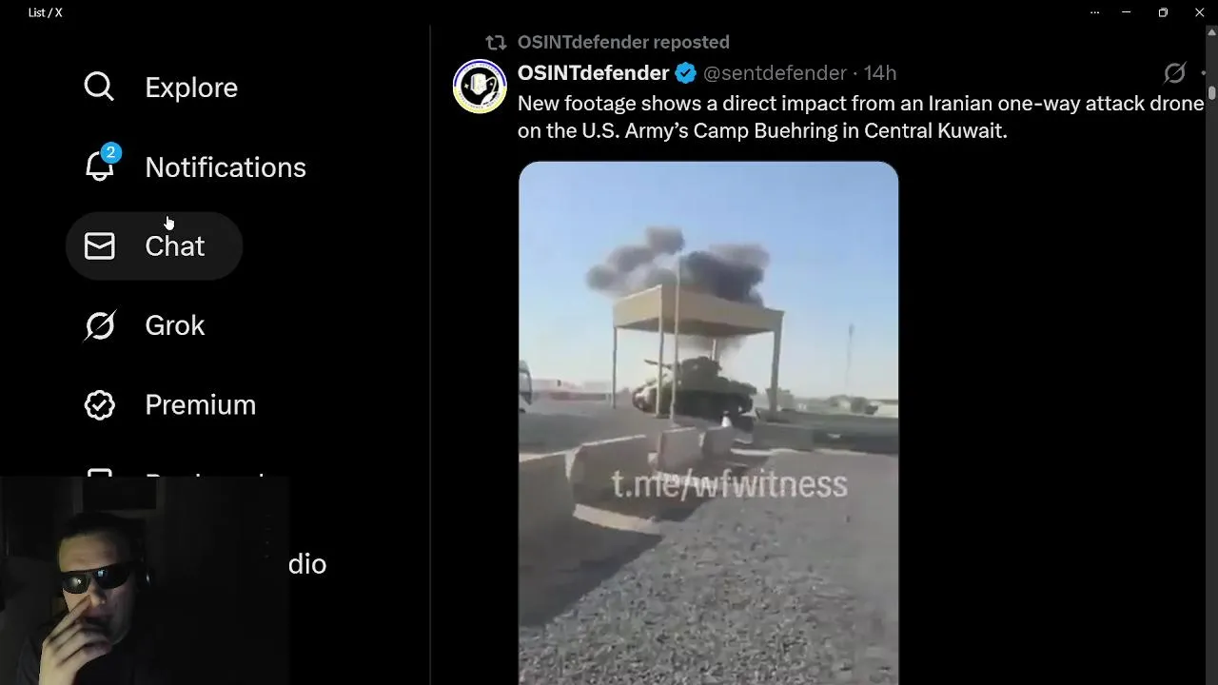
Task: Play the drone impact video thumbnail
Action: tap(708, 422)
